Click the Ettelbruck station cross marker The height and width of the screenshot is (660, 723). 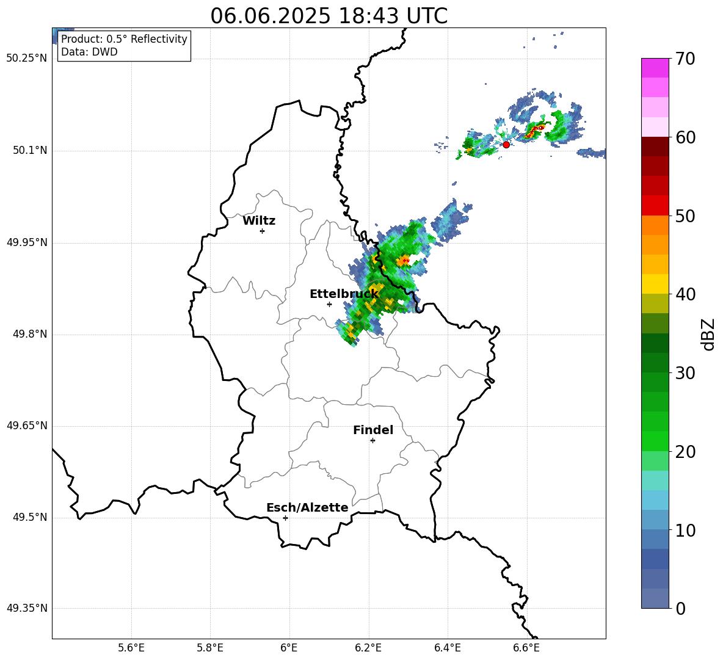pos(329,304)
